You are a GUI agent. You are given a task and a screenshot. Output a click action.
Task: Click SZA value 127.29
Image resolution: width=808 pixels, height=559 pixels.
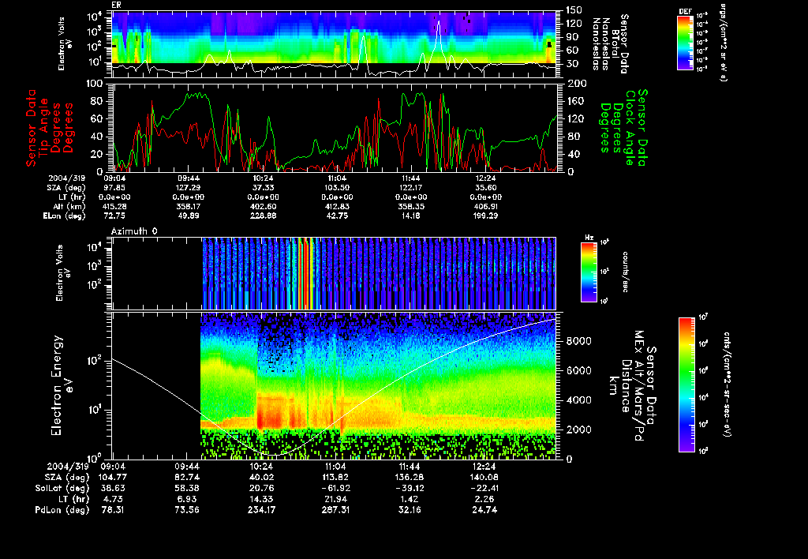[x=188, y=188]
